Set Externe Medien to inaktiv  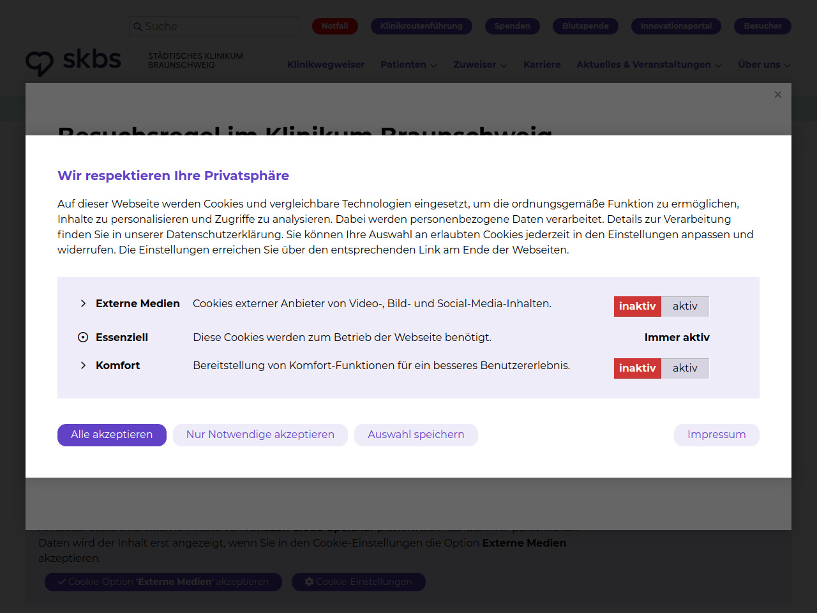637,306
